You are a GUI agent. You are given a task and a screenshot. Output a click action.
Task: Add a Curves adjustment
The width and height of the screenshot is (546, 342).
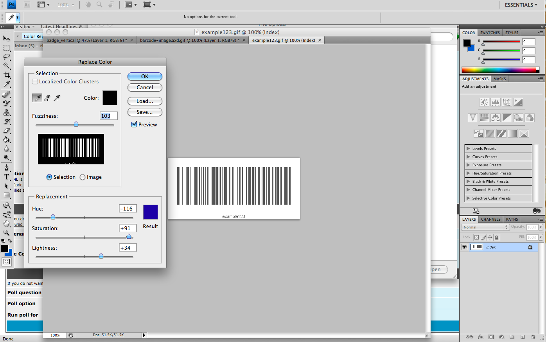pos(507,102)
